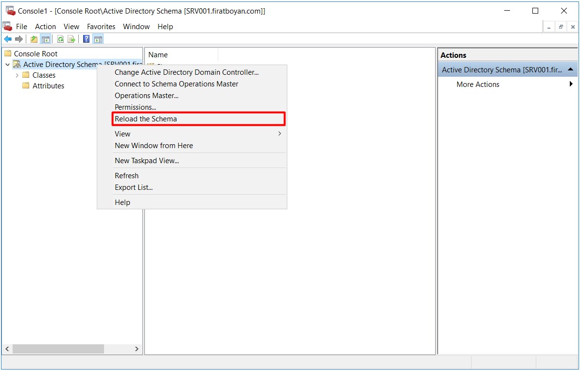Viewport: 581px width, 371px height.
Task: Click the Back arrow toolbar icon
Action: click(x=8, y=39)
